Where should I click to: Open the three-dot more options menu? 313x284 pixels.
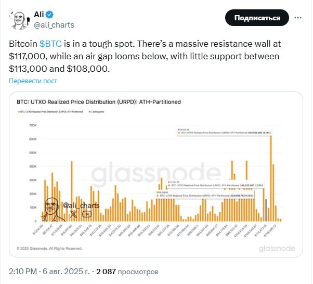click(x=299, y=18)
